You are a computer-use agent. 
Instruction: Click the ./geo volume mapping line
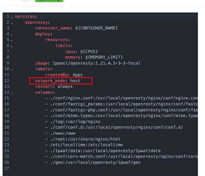(x=93, y=162)
